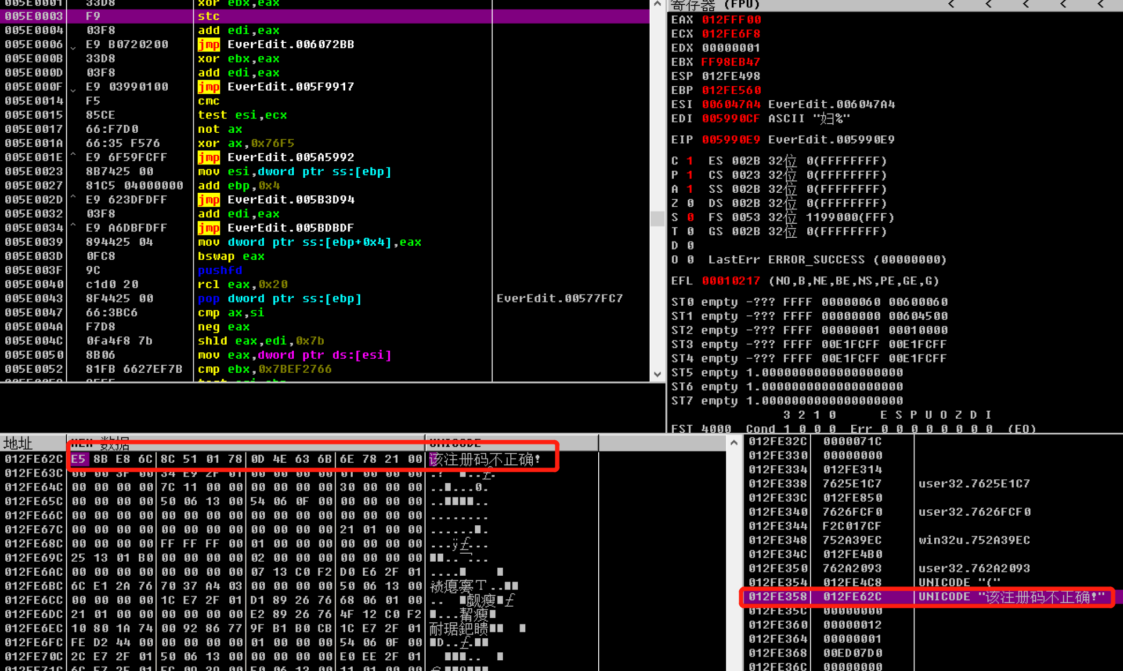Select stack entry user32.7626FCF0

click(975, 512)
